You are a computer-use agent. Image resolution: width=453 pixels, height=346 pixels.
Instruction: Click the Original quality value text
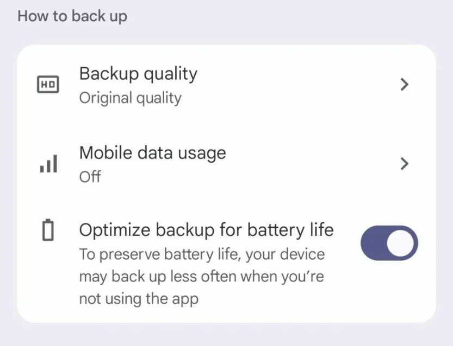click(x=131, y=98)
